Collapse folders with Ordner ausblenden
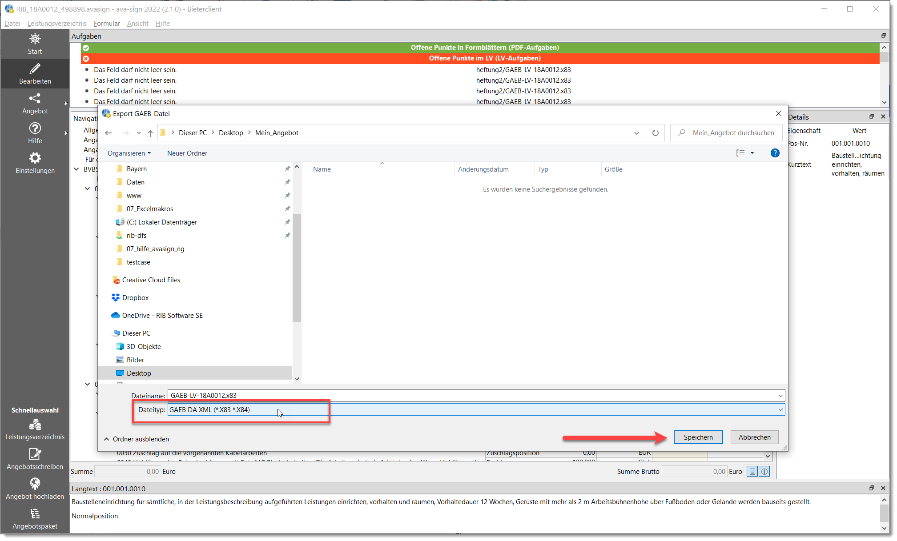 click(x=136, y=439)
